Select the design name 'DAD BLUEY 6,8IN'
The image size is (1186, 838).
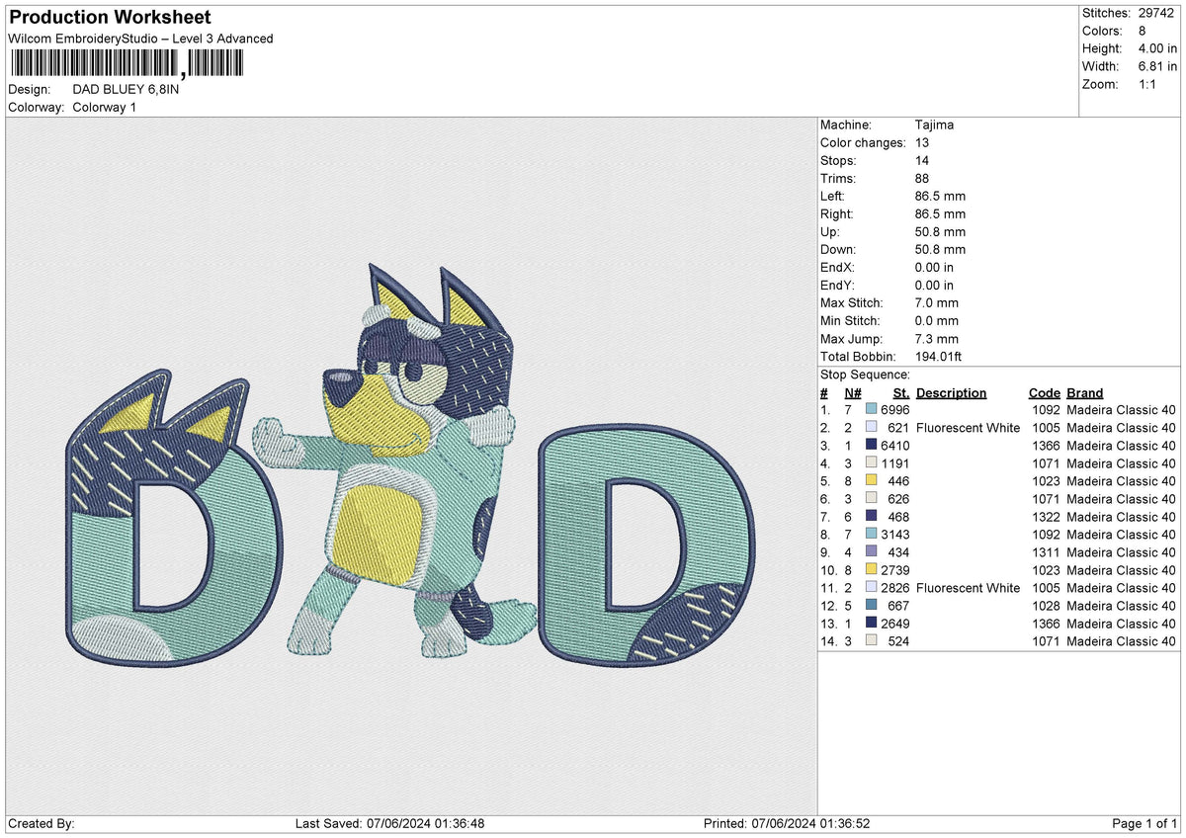127,89
